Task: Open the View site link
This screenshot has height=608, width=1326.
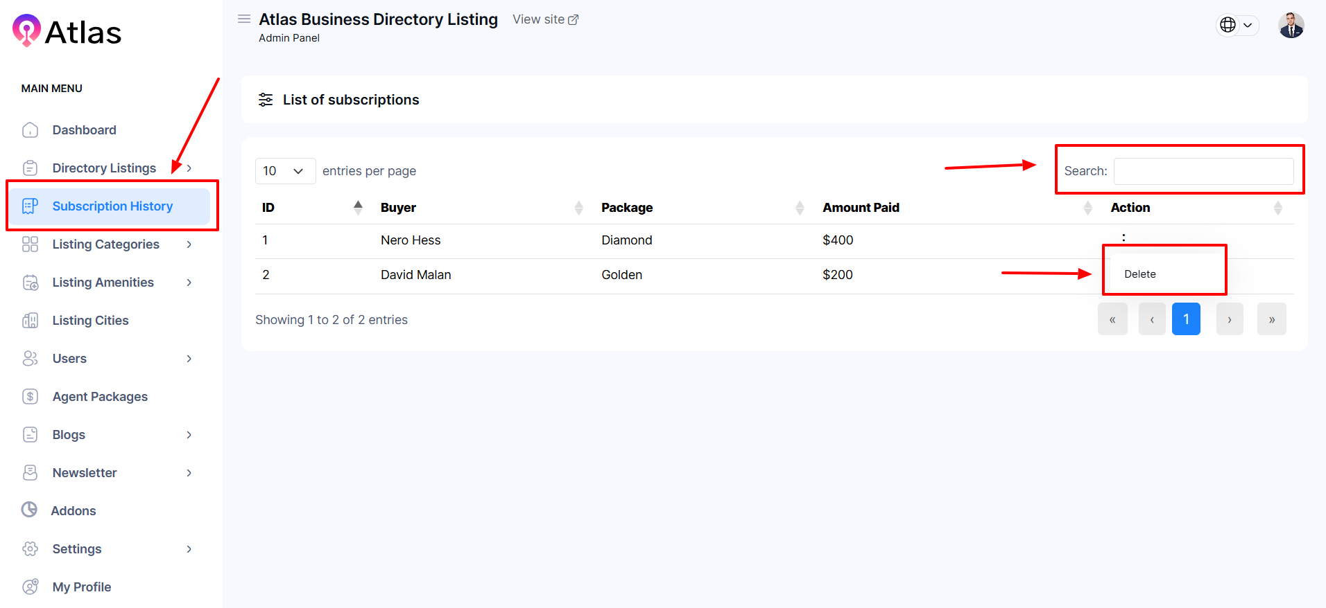Action: coord(545,19)
